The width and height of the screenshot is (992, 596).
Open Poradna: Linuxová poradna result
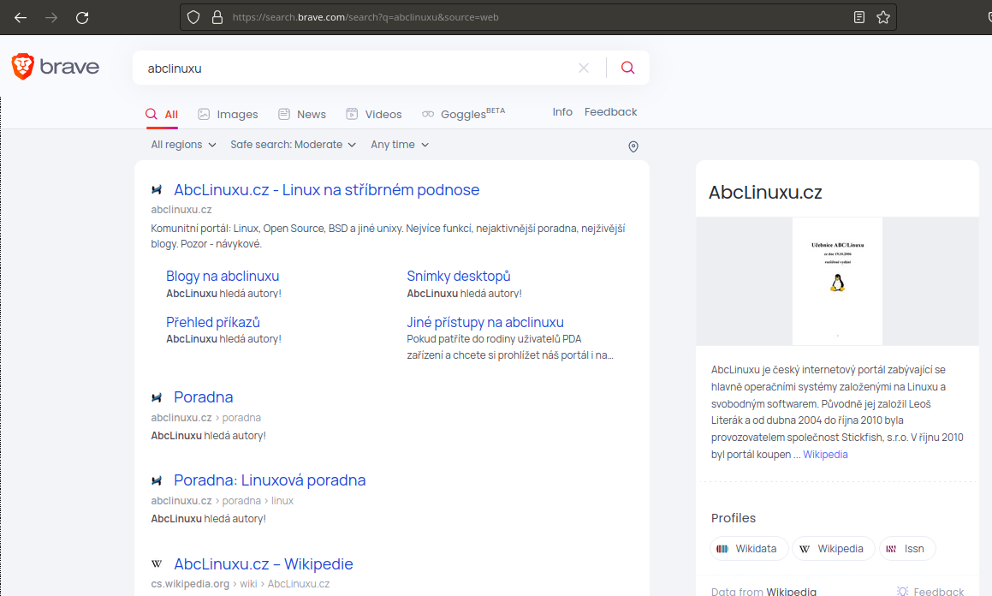tap(270, 480)
